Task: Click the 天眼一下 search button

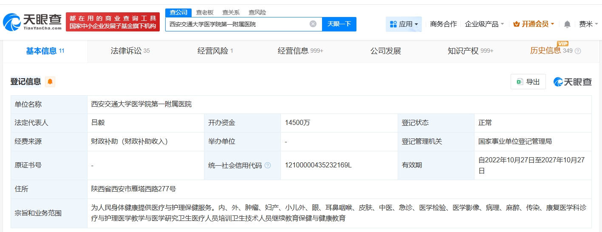Action: click(x=339, y=24)
